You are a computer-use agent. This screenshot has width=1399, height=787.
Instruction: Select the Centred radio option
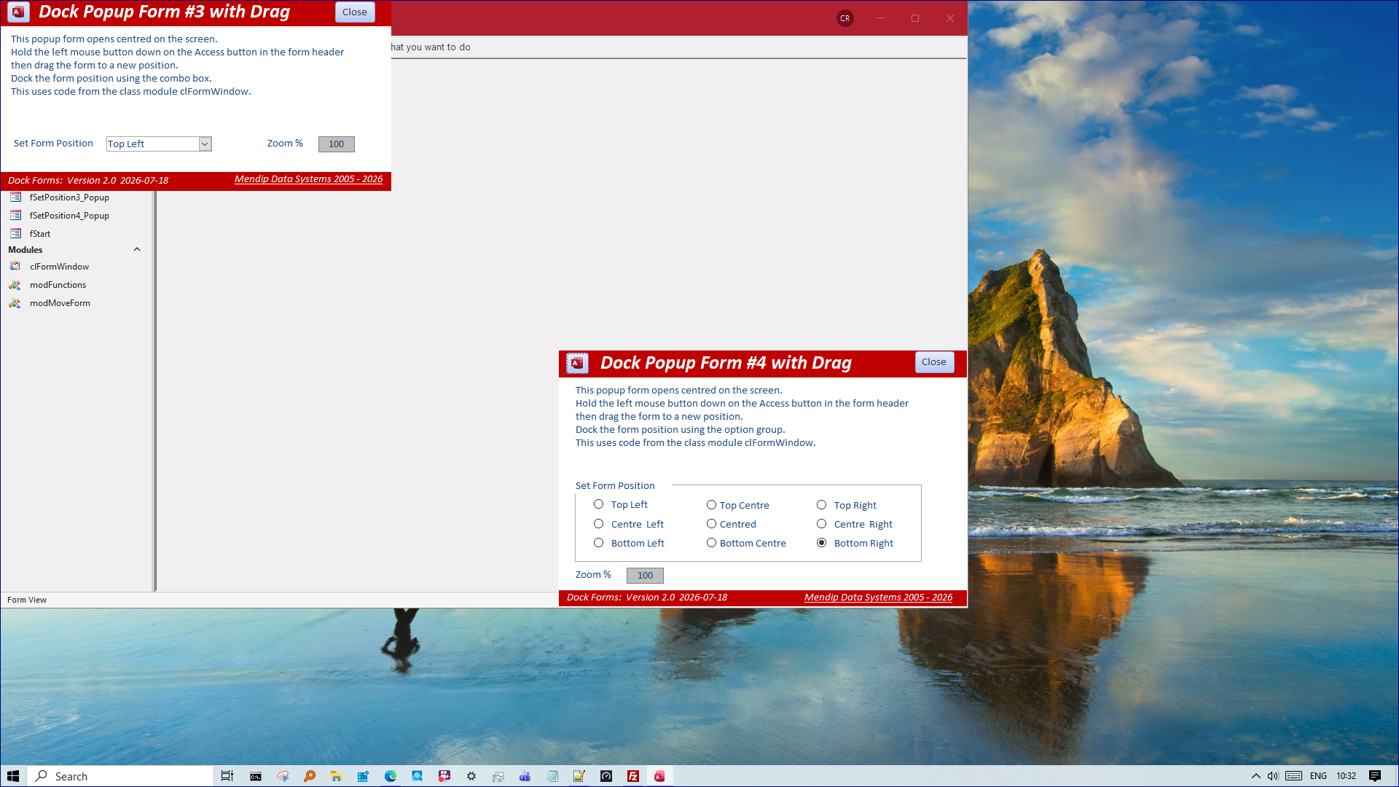click(711, 524)
